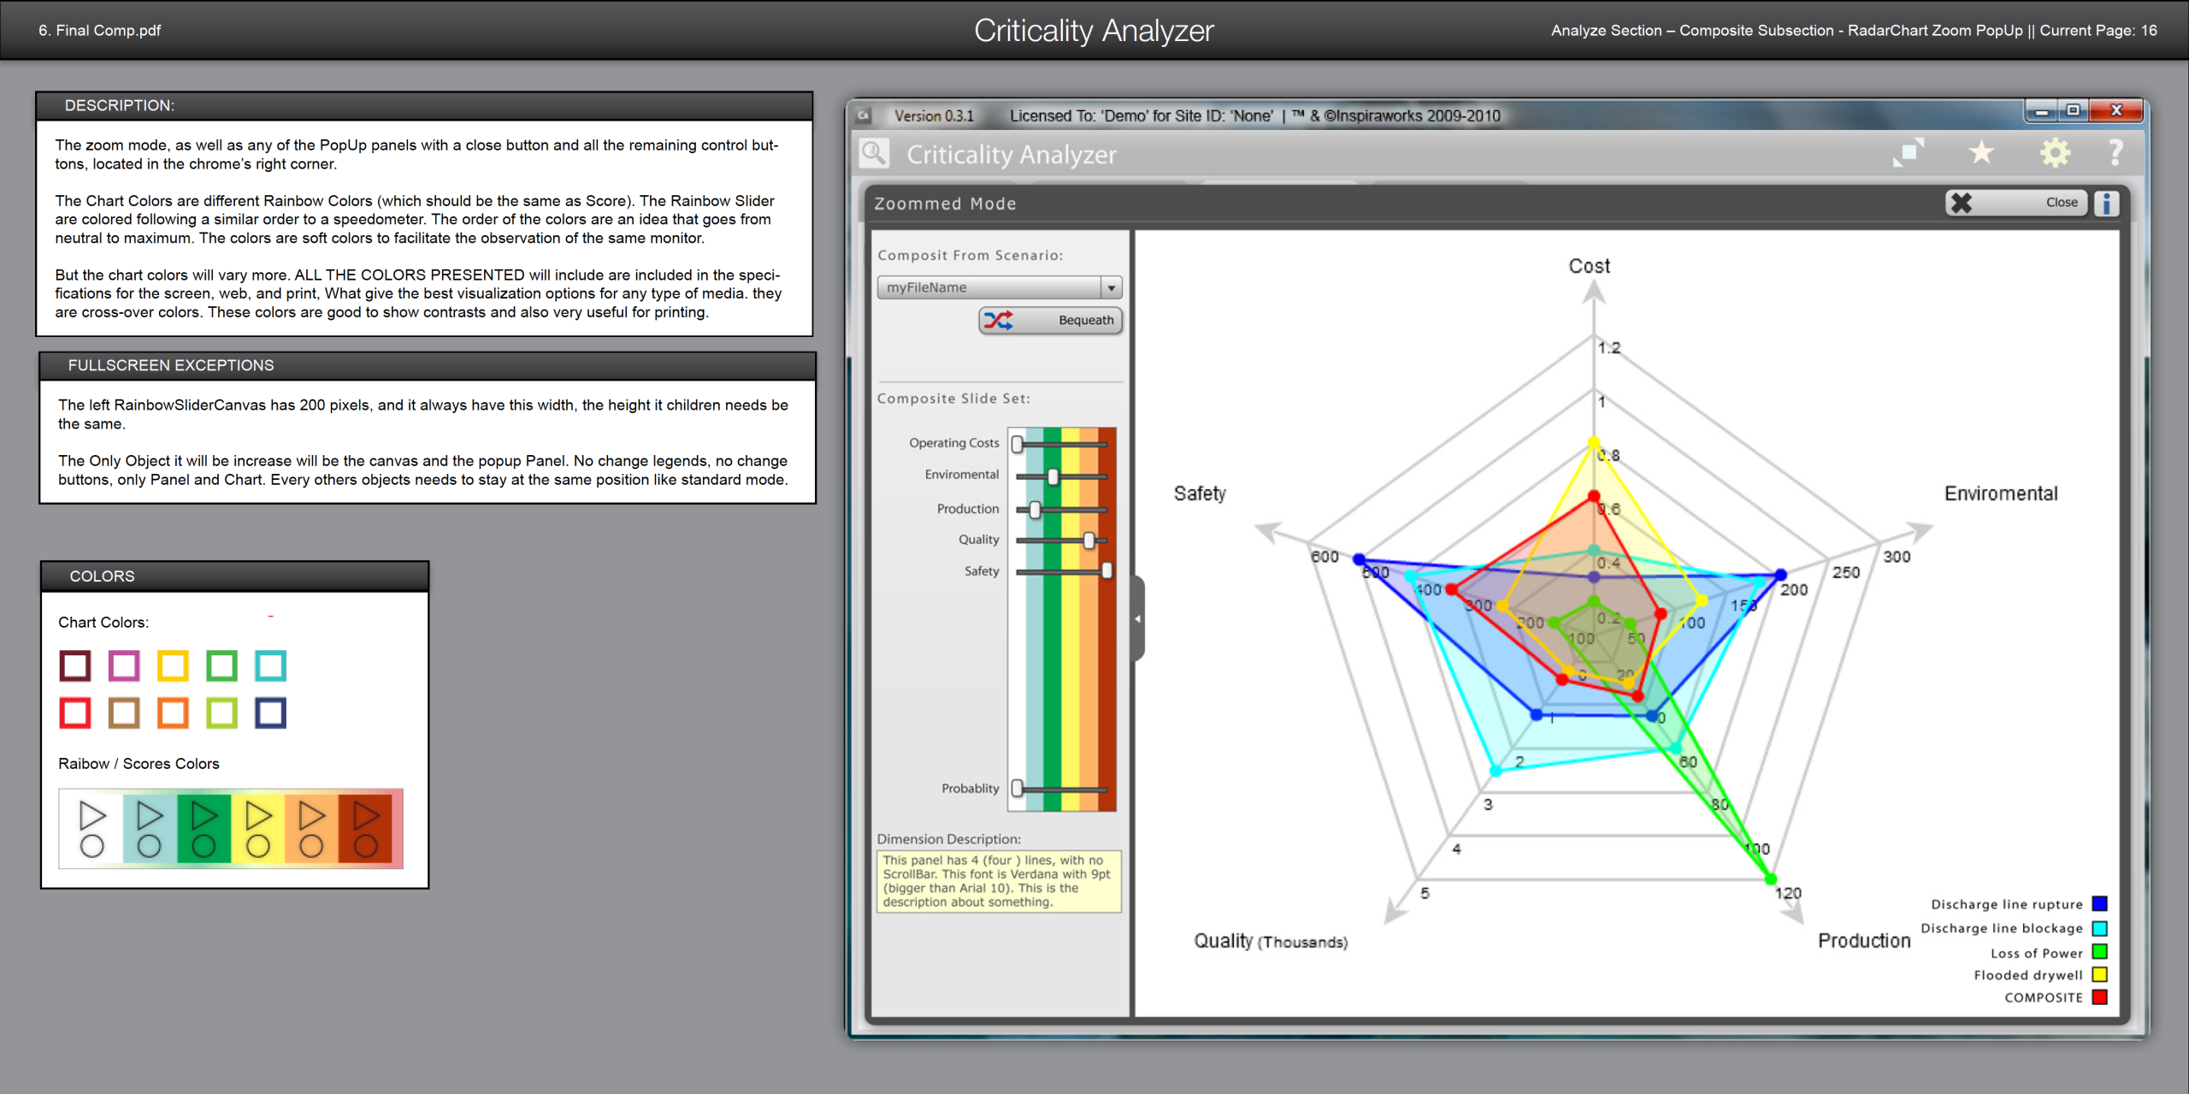Click the Operating Costs slider handle
The image size is (2189, 1094).
(1018, 444)
